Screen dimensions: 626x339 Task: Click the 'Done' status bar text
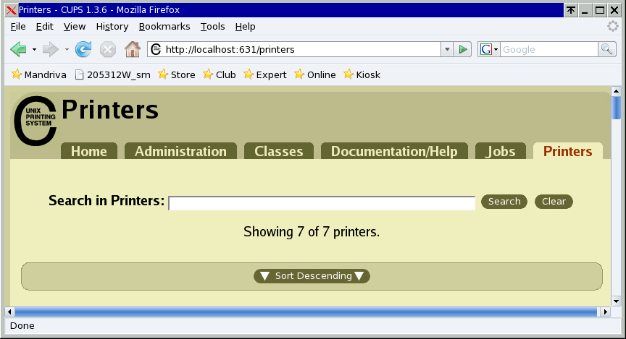pyautogui.click(x=22, y=326)
